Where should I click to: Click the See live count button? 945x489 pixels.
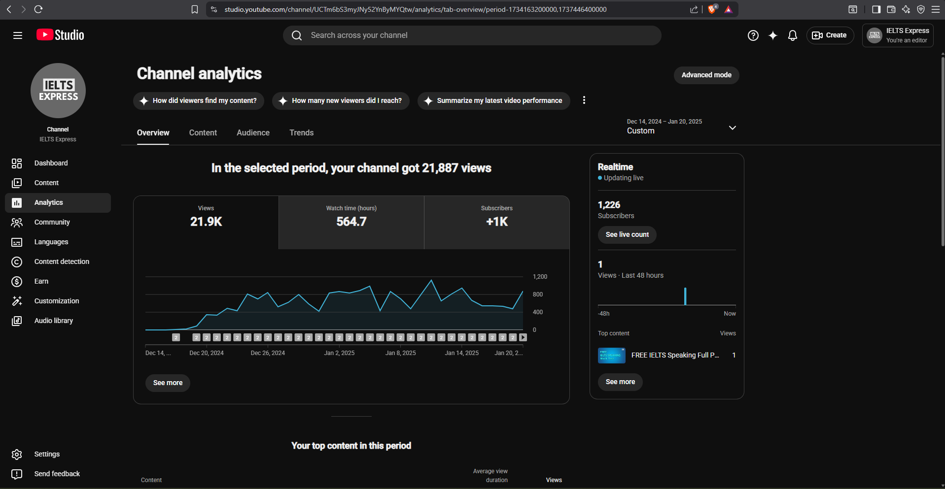(x=627, y=235)
